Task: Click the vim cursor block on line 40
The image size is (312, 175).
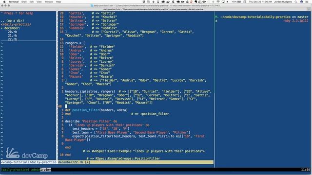Action: pyautogui.click(x=66, y=106)
